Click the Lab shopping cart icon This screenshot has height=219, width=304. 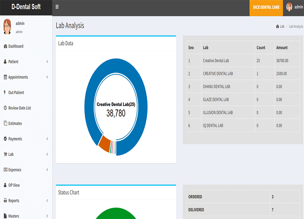(5, 154)
